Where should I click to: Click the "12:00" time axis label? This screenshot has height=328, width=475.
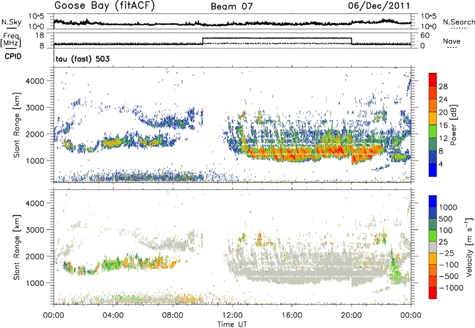pyautogui.click(x=232, y=316)
